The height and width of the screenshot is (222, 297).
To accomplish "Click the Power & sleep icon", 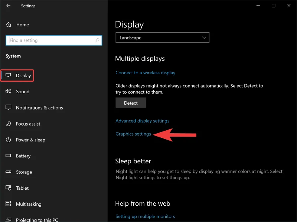I will (8, 140).
